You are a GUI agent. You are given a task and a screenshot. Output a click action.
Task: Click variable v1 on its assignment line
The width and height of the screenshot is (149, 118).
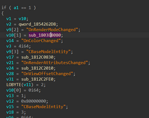(9, 19)
